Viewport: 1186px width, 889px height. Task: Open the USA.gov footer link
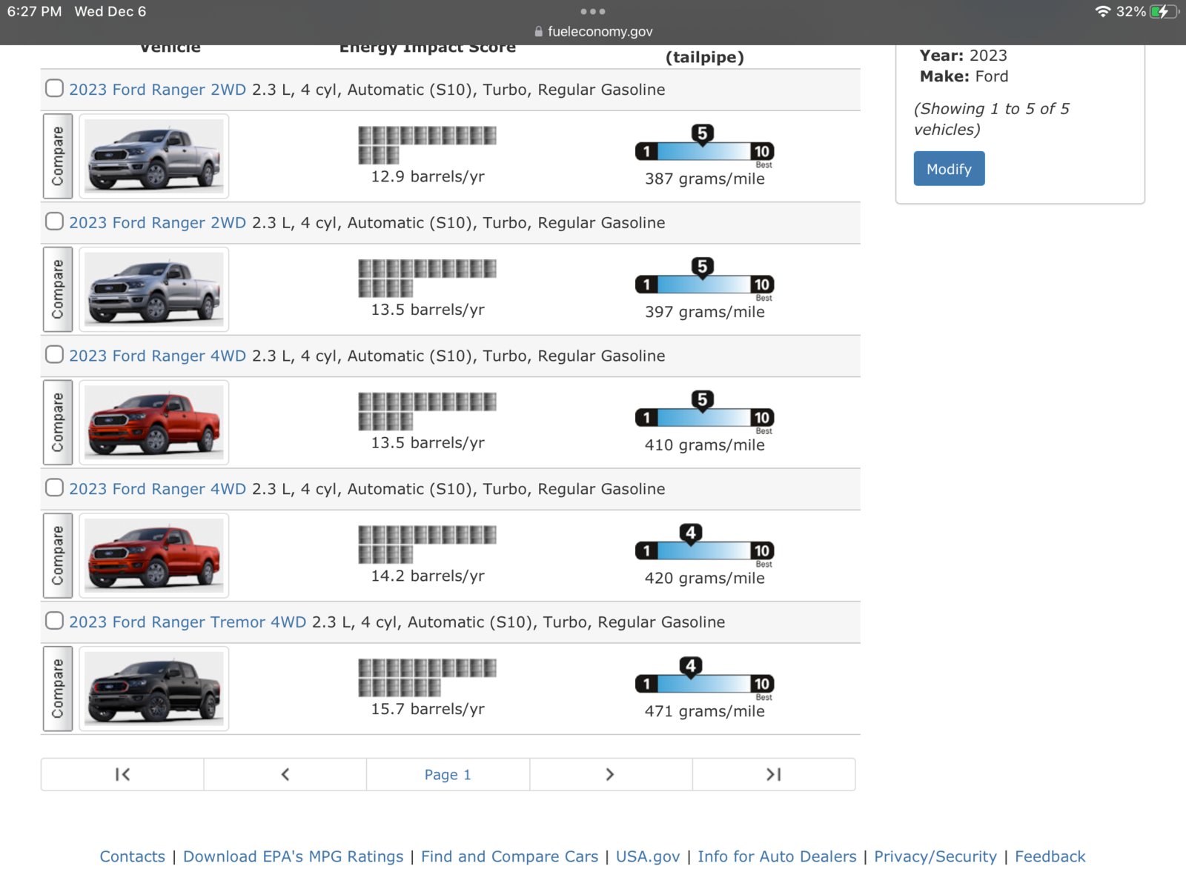(x=648, y=856)
